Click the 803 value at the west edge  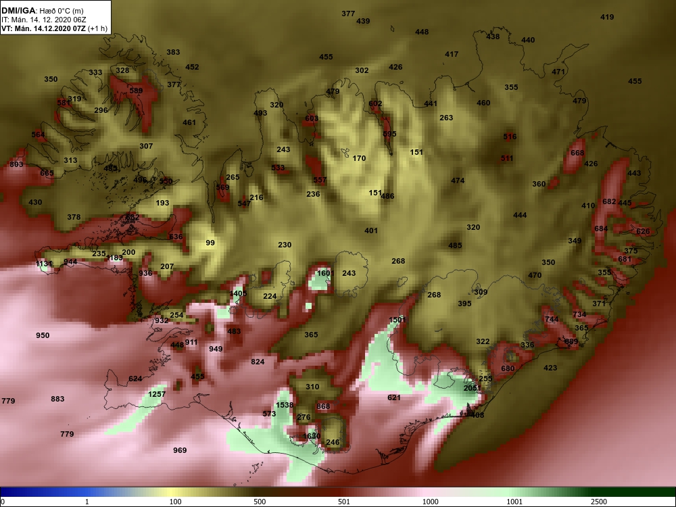coord(16,164)
